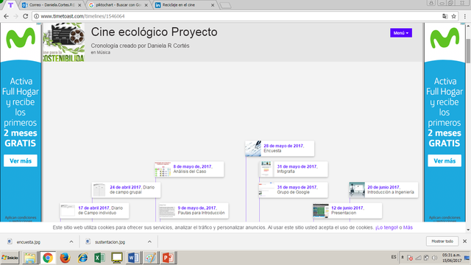Click the browser back arrow
The width and height of the screenshot is (471, 265).
7,16
